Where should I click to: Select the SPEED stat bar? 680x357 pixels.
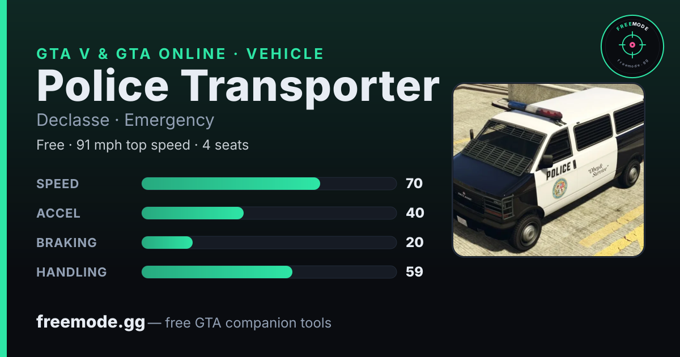[269, 184]
